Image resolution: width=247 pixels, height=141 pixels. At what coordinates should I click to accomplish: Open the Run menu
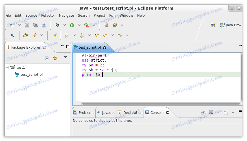(112, 16)
